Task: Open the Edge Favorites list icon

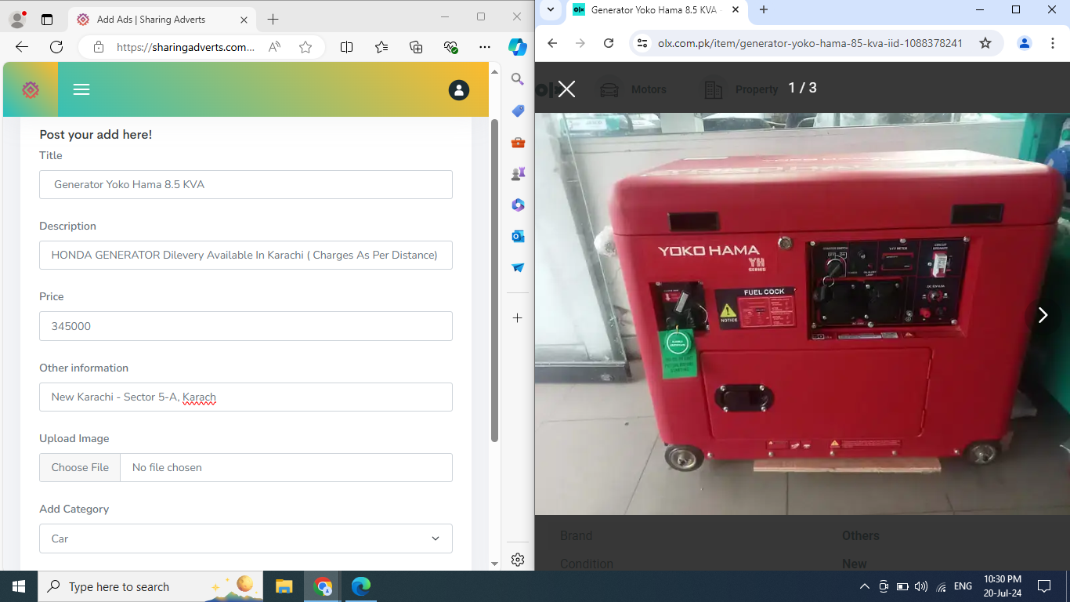Action: [x=381, y=47]
